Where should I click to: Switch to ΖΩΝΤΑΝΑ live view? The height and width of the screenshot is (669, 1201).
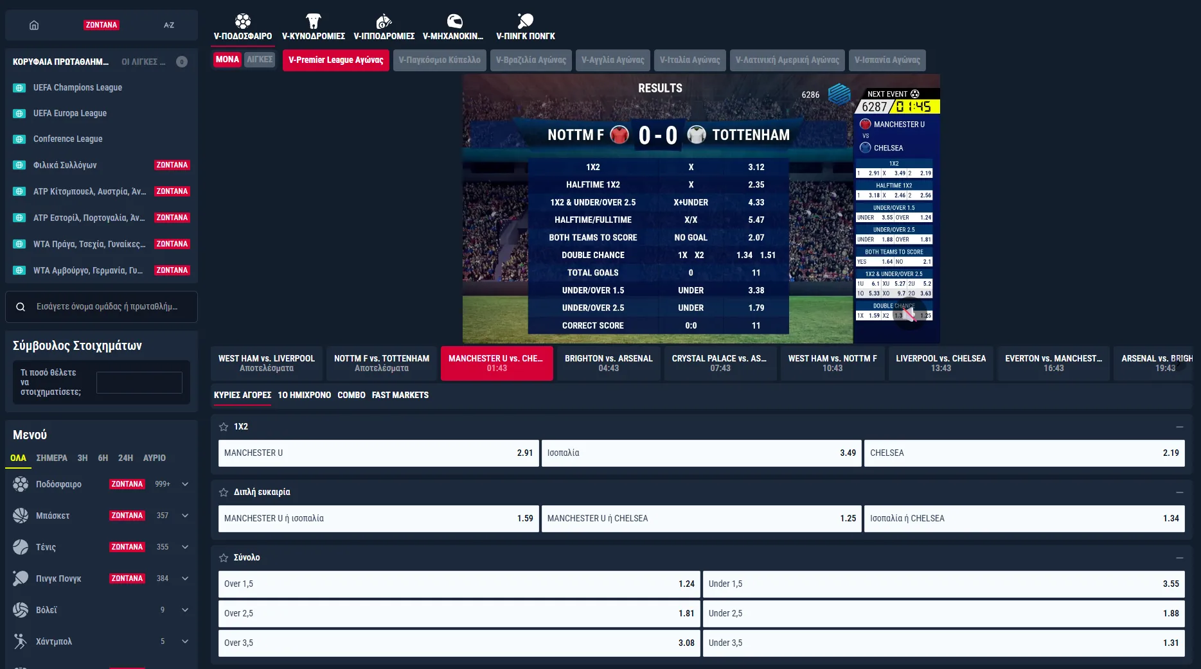[x=102, y=25]
